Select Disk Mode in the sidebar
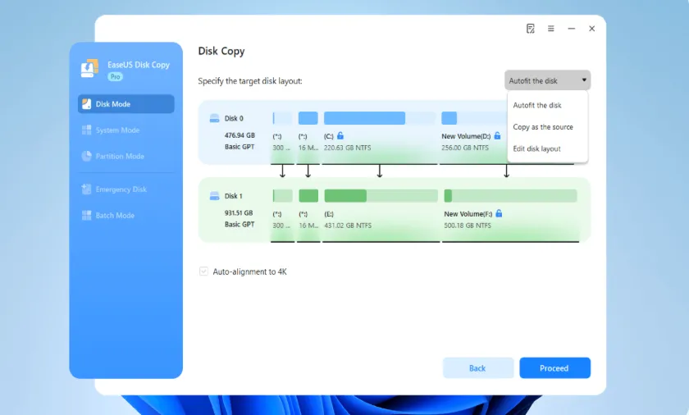689x415 pixels. click(x=126, y=104)
